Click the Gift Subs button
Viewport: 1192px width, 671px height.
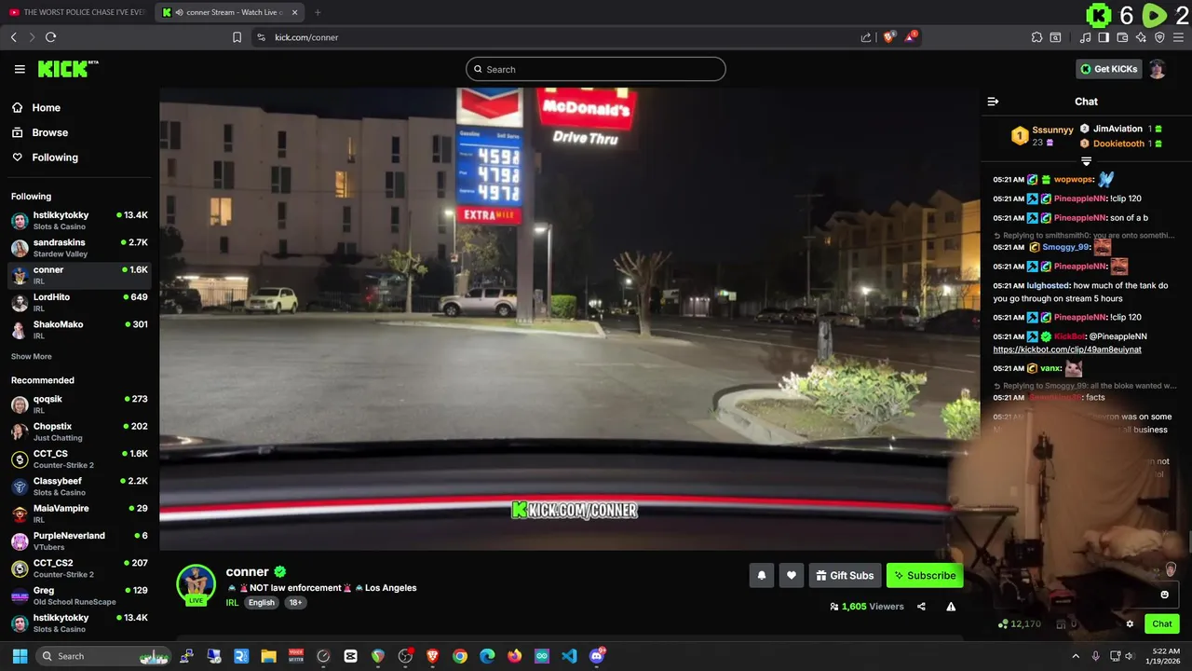tap(845, 576)
